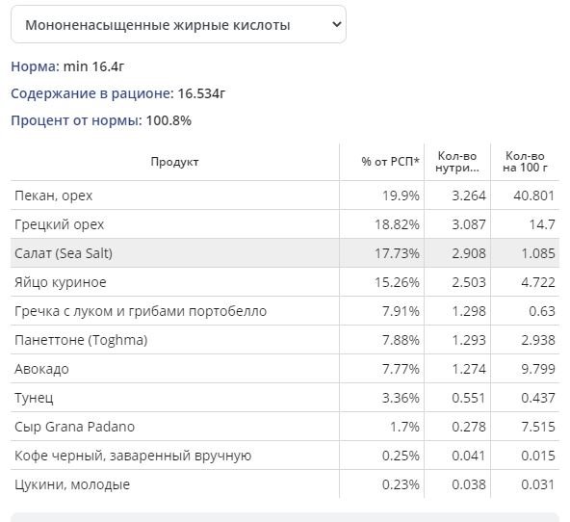Click the Кол-во на 100 г header
The width and height of the screenshot is (570, 522).
[x=525, y=162]
